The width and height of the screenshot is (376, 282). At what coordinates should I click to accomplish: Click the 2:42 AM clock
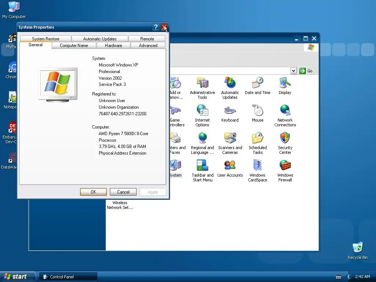tap(362, 276)
